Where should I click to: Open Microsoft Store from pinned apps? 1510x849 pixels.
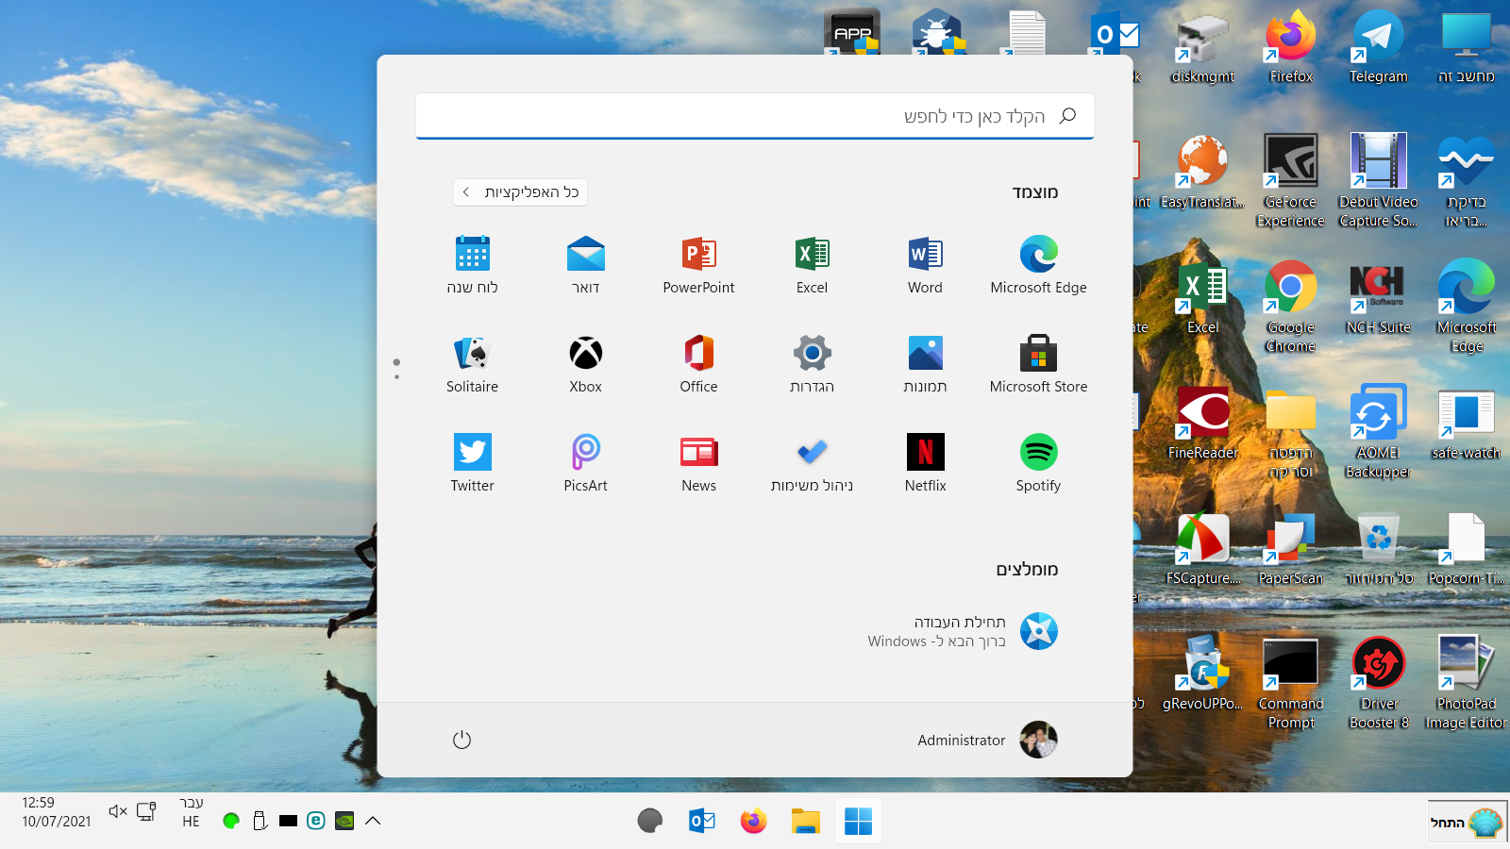point(1038,354)
